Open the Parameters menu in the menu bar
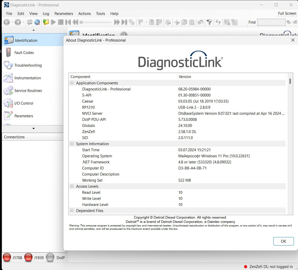This screenshot has height=270, width=298. tap(64, 14)
